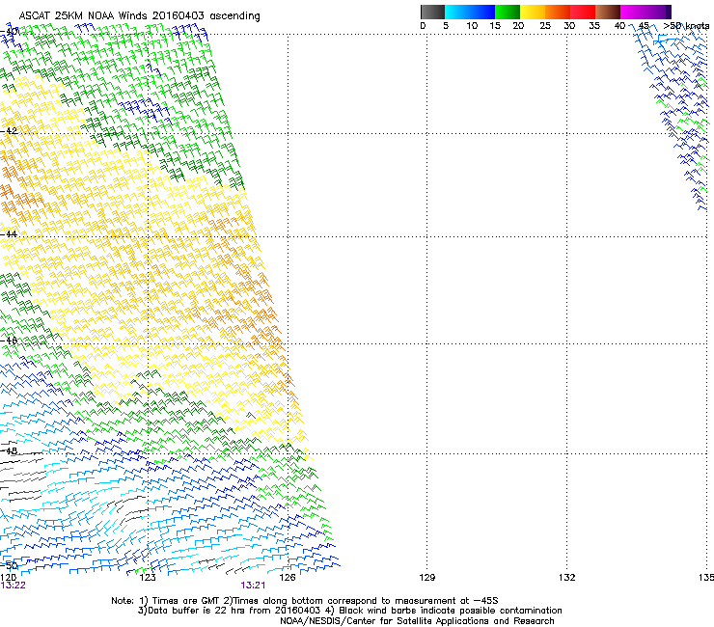Image resolution: width=714 pixels, height=627 pixels.
Task: Click the longitude label '123'
Action: 148,578
